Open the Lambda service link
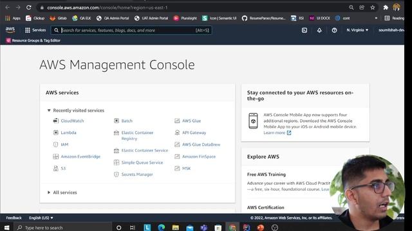The image size is (412, 231). click(68, 133)
